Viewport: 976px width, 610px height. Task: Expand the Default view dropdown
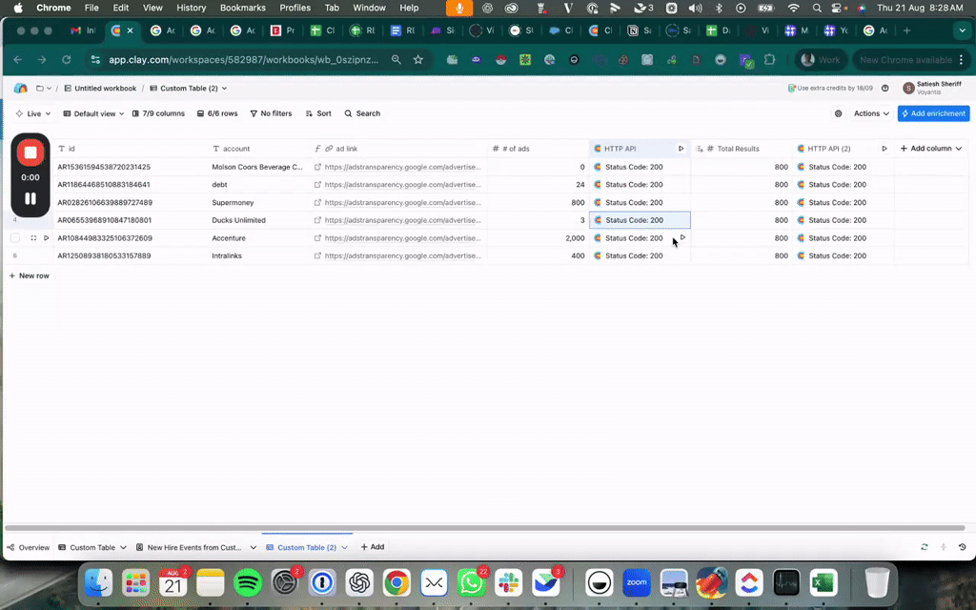[x=93, y=113]
